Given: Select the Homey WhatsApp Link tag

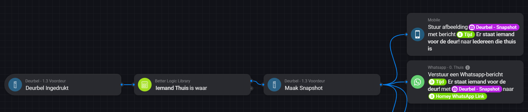Looking at the screenshot, I should [458, 96].
